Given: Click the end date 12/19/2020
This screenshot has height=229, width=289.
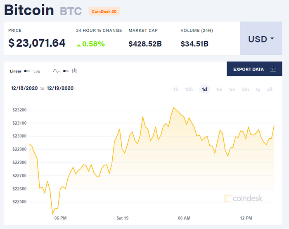Looking at the screenshot, I should 60,88.
